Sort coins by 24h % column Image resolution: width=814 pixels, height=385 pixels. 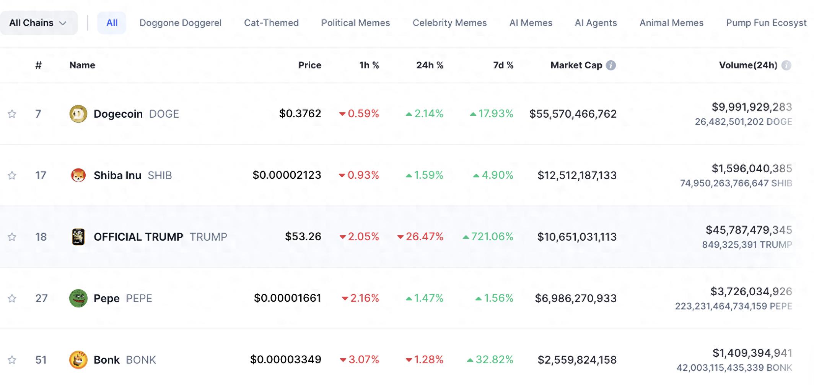point(430,65)
